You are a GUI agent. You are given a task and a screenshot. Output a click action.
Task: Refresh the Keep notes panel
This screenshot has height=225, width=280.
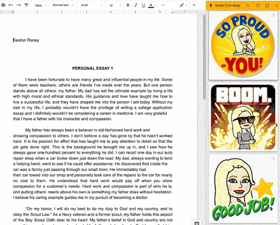tap(258, 5)
